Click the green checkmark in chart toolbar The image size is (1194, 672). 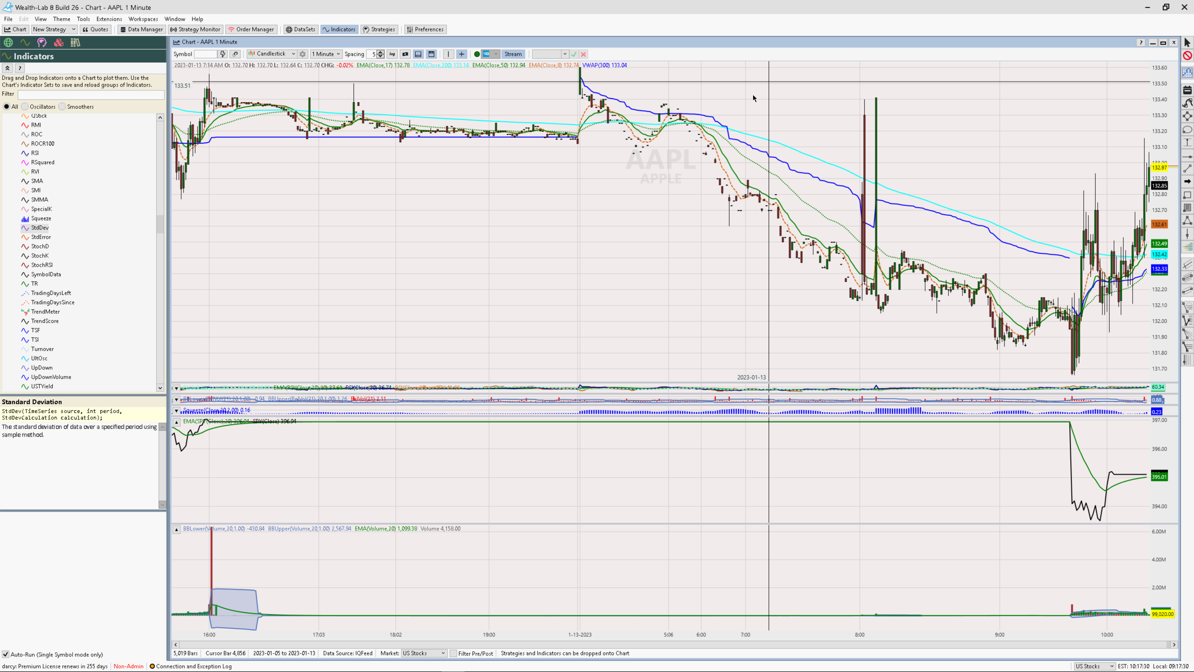point(574,54)
